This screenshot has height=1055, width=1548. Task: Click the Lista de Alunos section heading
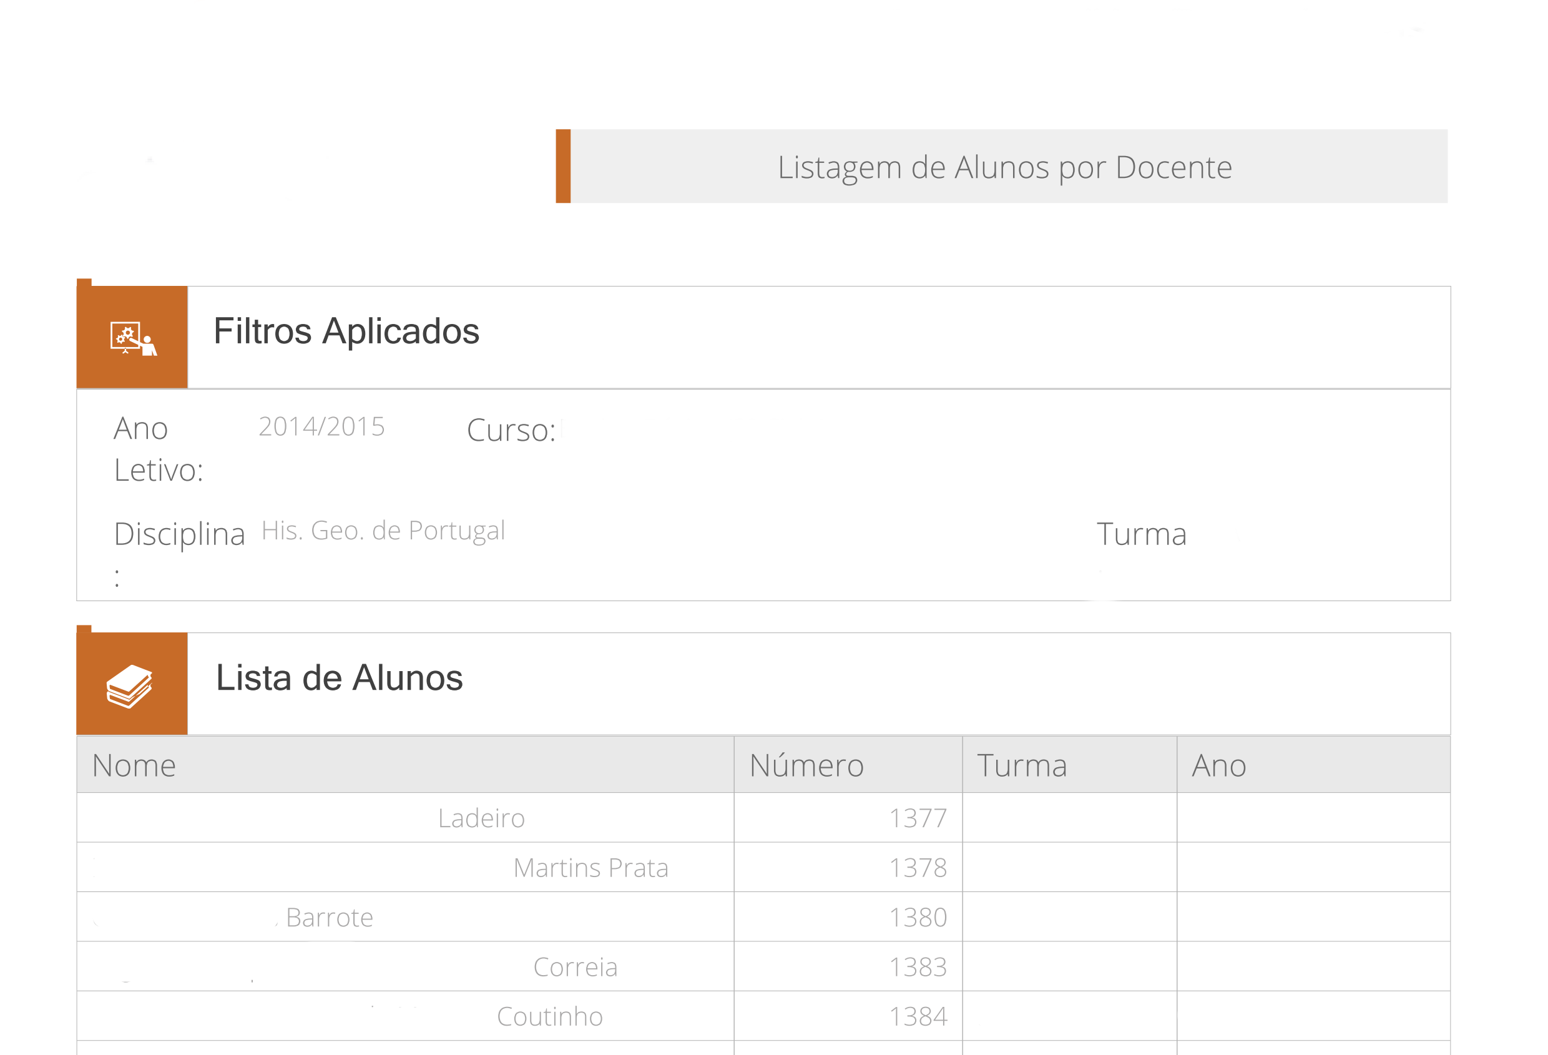tap(339, 679)
